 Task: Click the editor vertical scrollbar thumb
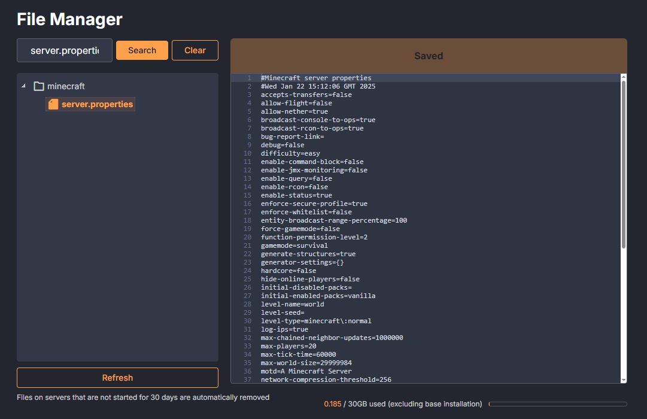(623, 165)
